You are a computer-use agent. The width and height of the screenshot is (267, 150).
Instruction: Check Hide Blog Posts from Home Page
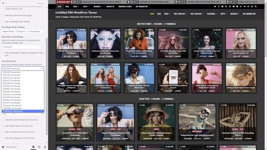pos(3,15)
